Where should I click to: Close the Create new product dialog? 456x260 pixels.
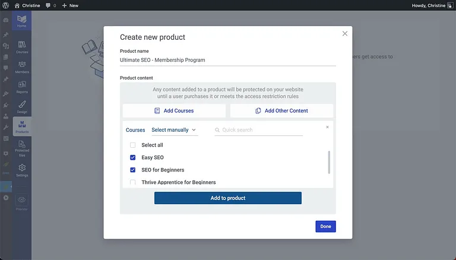click(344, 33)
